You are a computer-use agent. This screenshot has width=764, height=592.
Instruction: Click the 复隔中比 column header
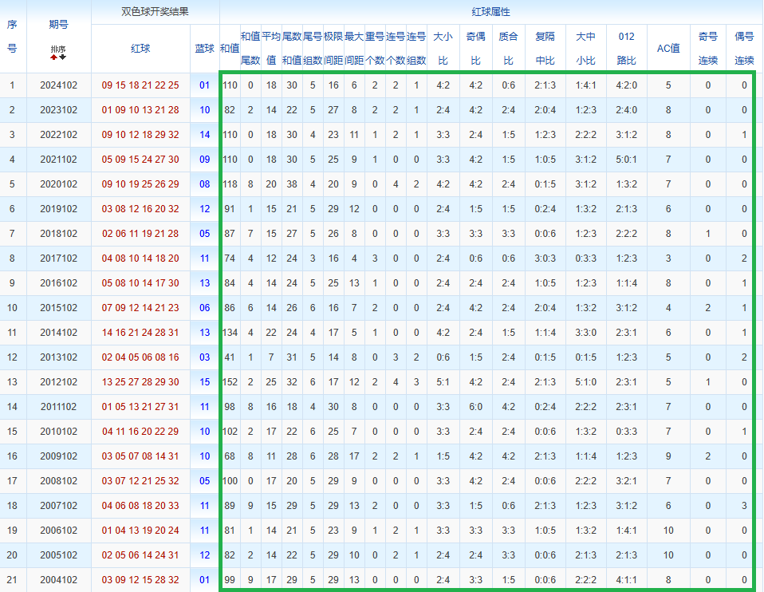(x=545, y=49)
